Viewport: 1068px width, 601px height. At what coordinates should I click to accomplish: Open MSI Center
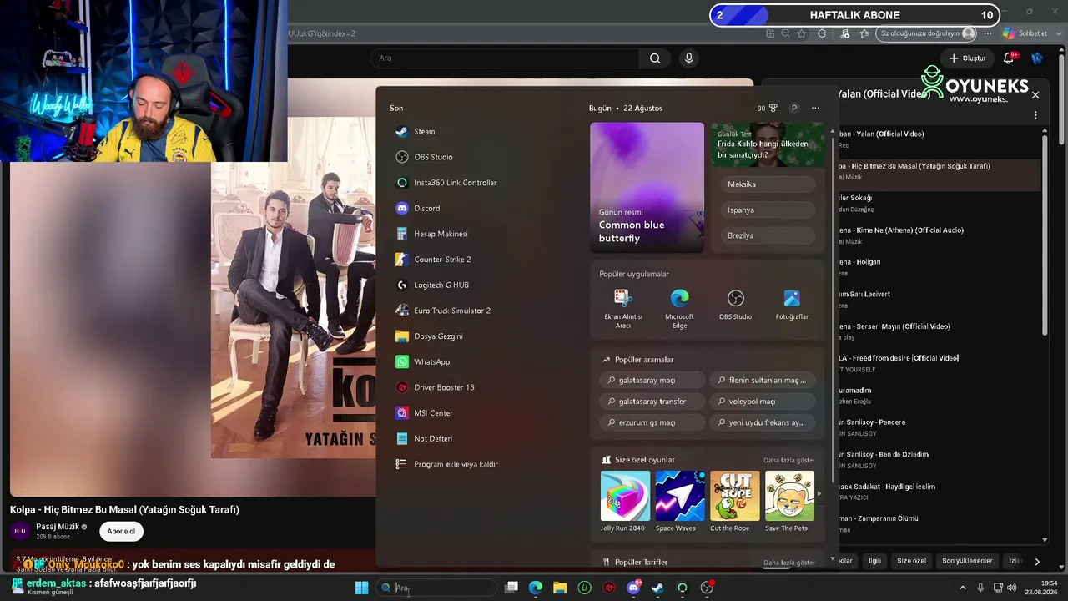[482, 413]
